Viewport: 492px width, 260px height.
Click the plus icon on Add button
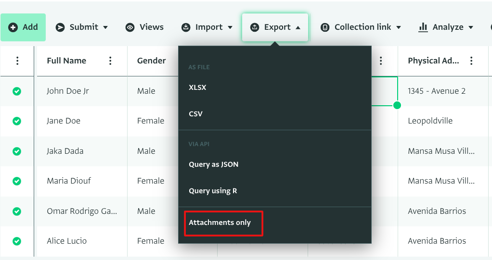pos(13,27)
